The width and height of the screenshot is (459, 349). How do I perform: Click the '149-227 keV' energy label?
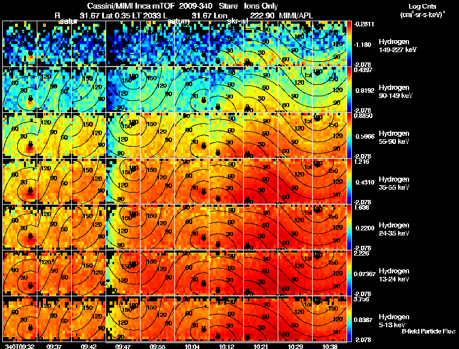[397, 50]
